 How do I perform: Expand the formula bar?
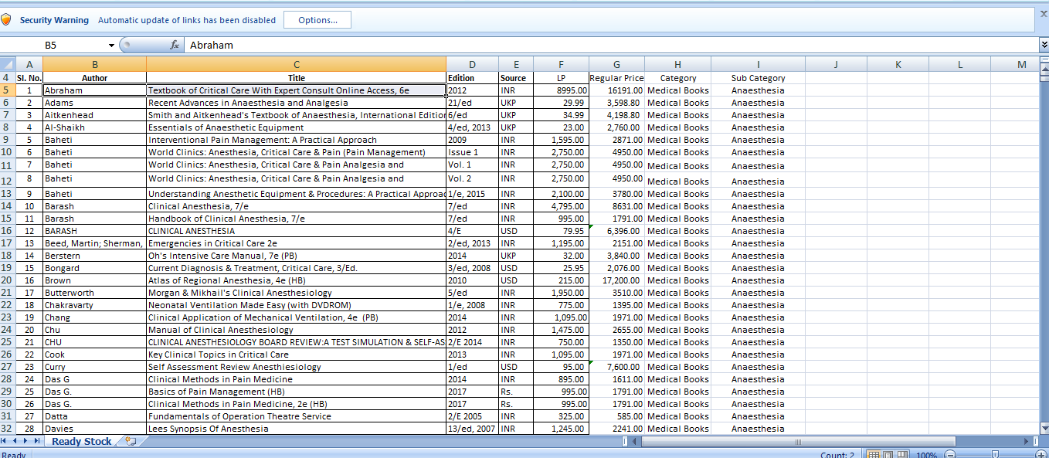(x=1044, y=46)
